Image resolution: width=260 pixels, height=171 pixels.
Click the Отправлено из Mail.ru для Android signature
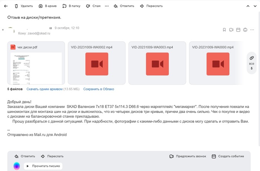(x=37, y=135)
